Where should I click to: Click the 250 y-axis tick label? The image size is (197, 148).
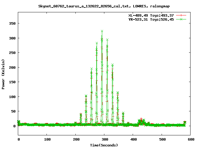[x=12, y=53]
